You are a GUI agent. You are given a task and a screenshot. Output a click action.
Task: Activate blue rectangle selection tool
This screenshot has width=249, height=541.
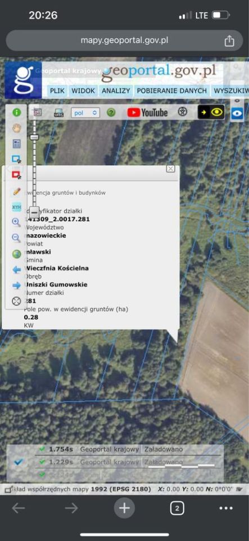click(16, 159)
